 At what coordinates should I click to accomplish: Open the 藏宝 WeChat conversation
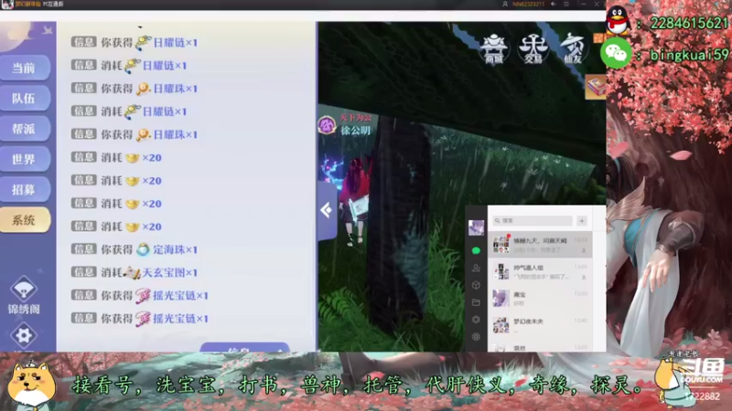[540, 299]
